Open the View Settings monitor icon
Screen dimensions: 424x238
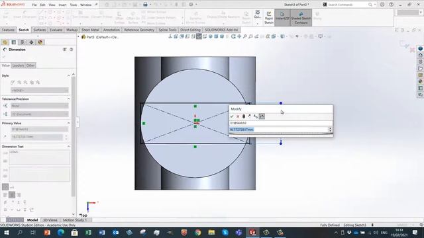[x=321, y=36]
